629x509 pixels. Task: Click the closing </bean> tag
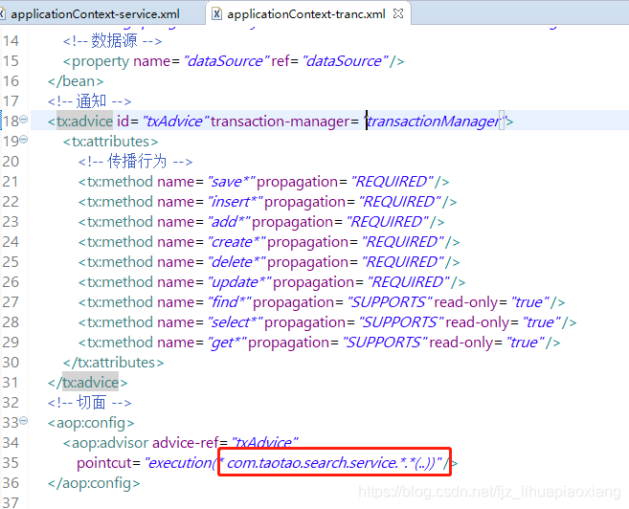[x=76, y=81]
